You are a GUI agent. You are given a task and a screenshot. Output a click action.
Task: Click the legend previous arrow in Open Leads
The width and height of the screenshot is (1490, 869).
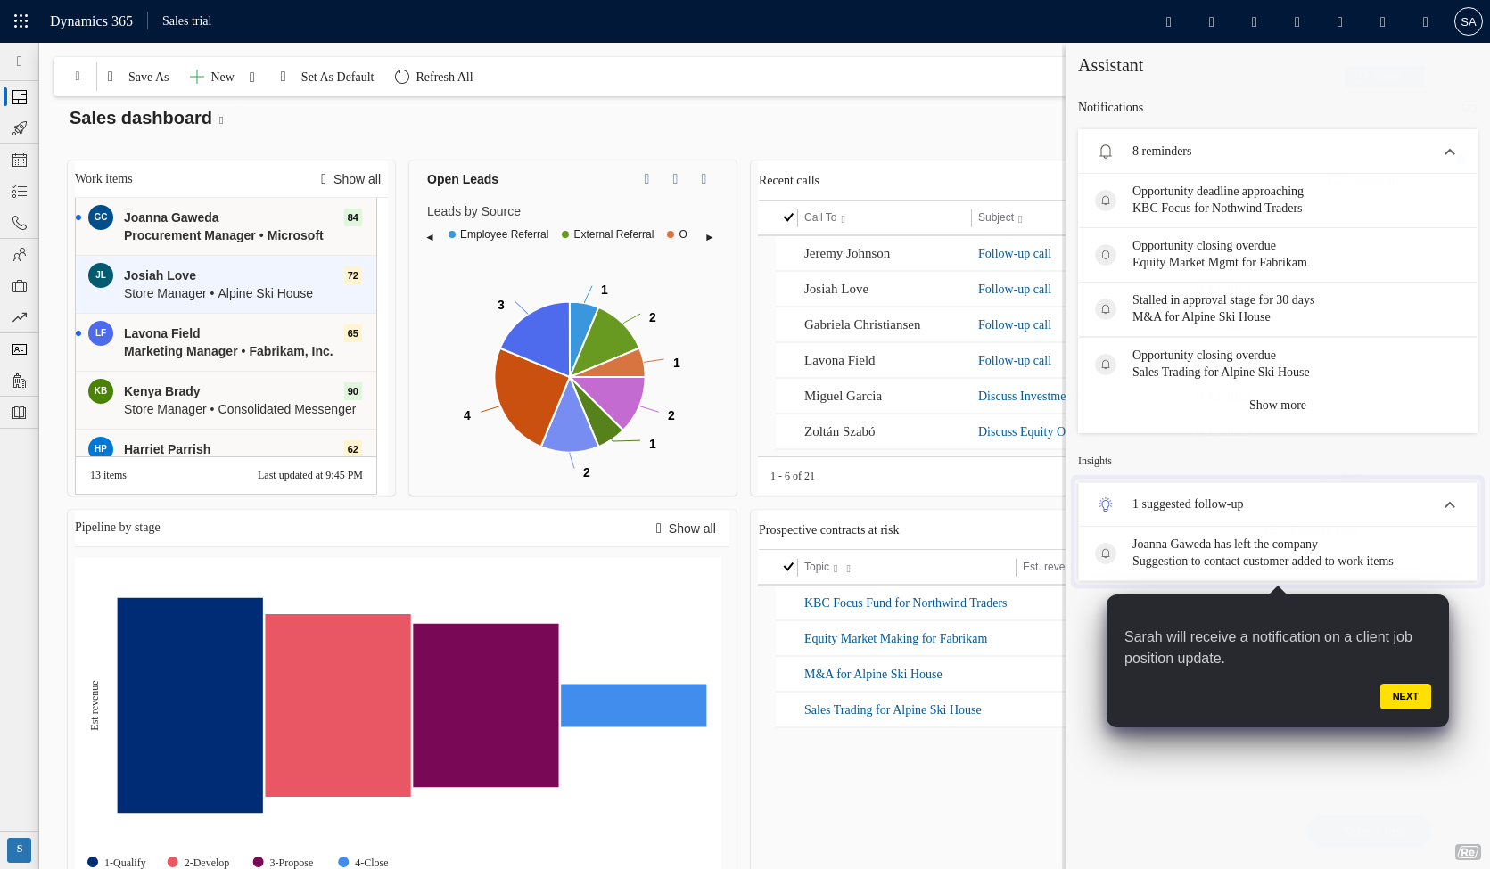tap(430, 237)
